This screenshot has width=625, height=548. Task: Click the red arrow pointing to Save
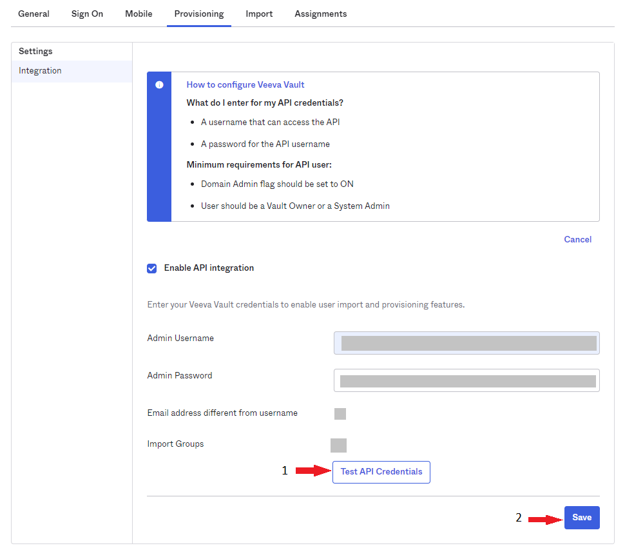pos(544,518)
